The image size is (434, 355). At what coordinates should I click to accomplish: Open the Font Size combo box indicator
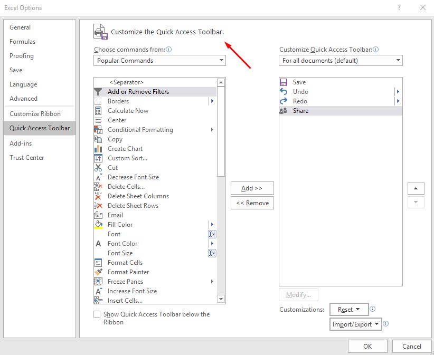[212, 253]
